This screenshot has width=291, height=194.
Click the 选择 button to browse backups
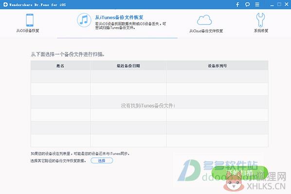102,160
